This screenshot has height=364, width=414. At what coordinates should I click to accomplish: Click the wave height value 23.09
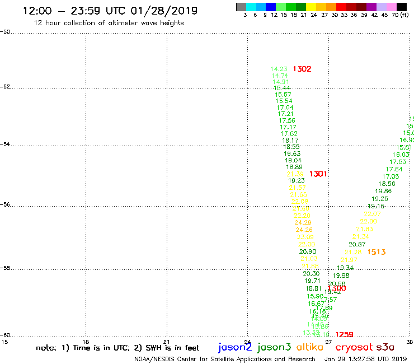click(305, 237)
